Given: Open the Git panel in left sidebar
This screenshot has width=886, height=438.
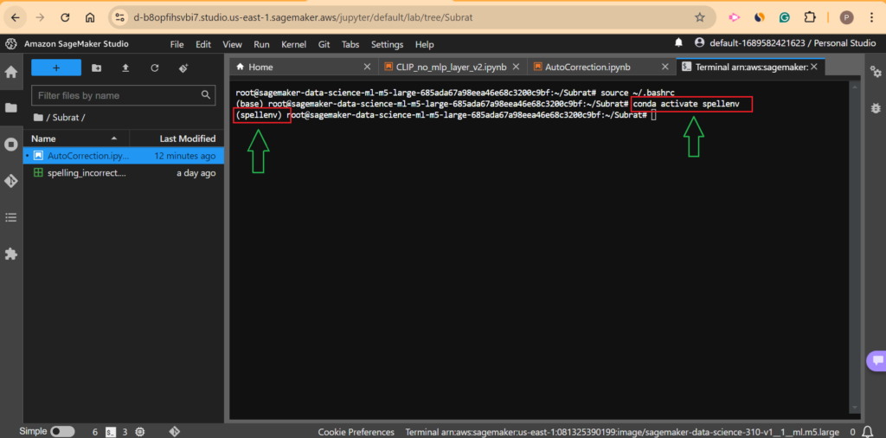Looking at the screenshot, I should pos(11,181).
